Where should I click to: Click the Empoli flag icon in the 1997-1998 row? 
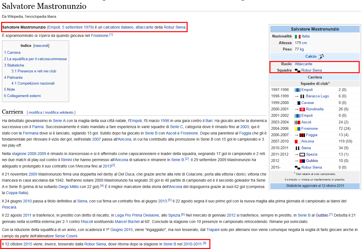pyautogui.click(x=298, y=90)
